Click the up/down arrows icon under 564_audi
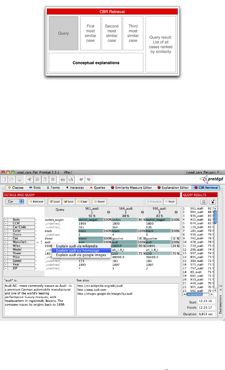 [143, 212]
